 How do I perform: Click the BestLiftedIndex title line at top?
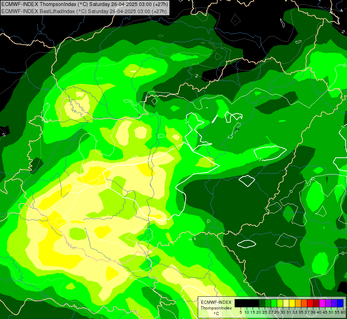[x=84, y=11]
